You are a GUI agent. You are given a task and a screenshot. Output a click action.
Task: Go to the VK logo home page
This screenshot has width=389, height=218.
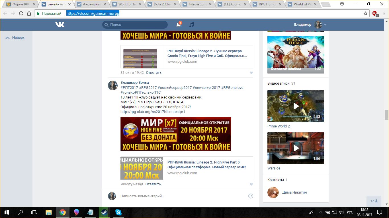click(60, 25)
